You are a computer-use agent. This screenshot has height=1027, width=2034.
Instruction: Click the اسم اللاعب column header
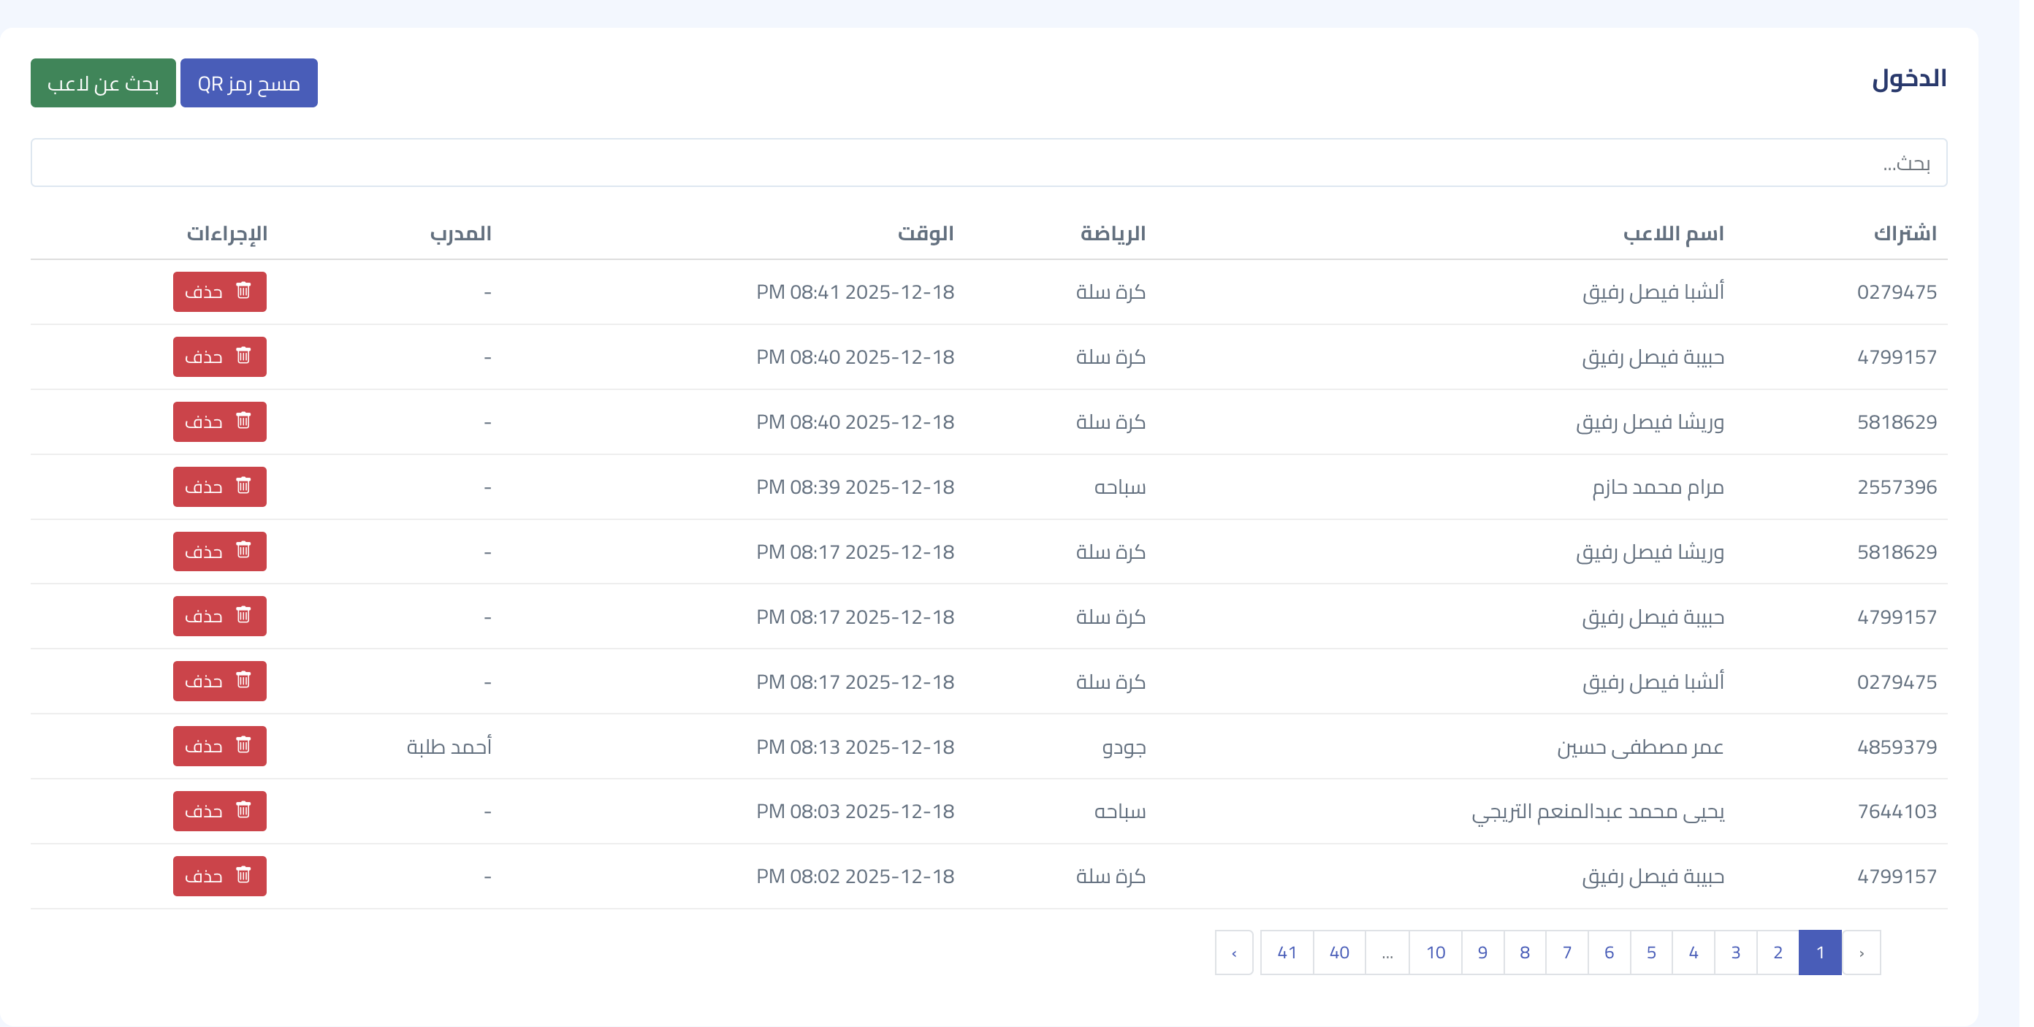(1673, 234)
